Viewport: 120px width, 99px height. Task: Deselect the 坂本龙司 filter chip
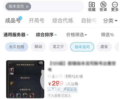coord(82,47)
